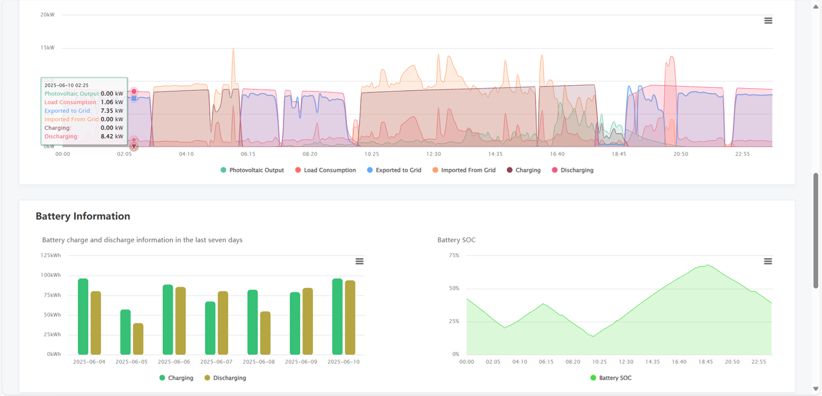Open the power chart hamburger menu
Viewport: 822px width, 396px height.
pyautogui.click(x=768, y=21)
